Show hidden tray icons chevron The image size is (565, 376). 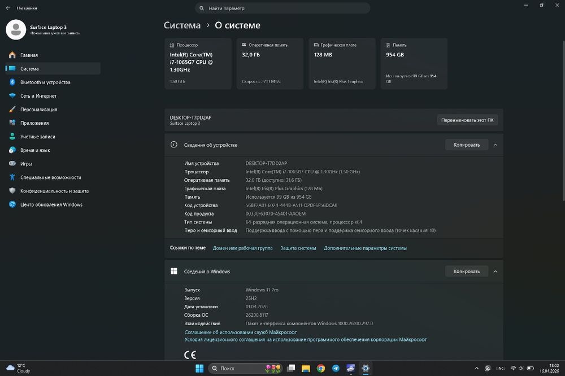click(476, 368)
